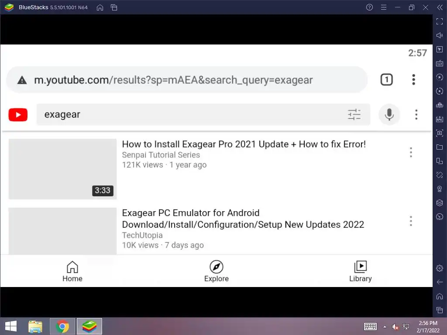Screen dimensions: 447x335
Task: Click the exagear search field
Action: tap(203, 115)
